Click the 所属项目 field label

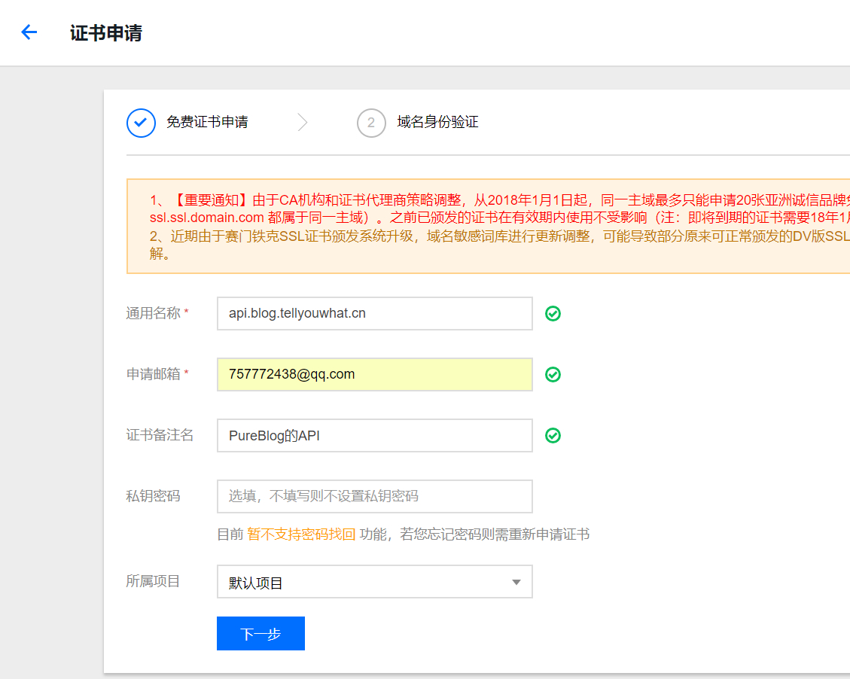click(x=153, y=582)
